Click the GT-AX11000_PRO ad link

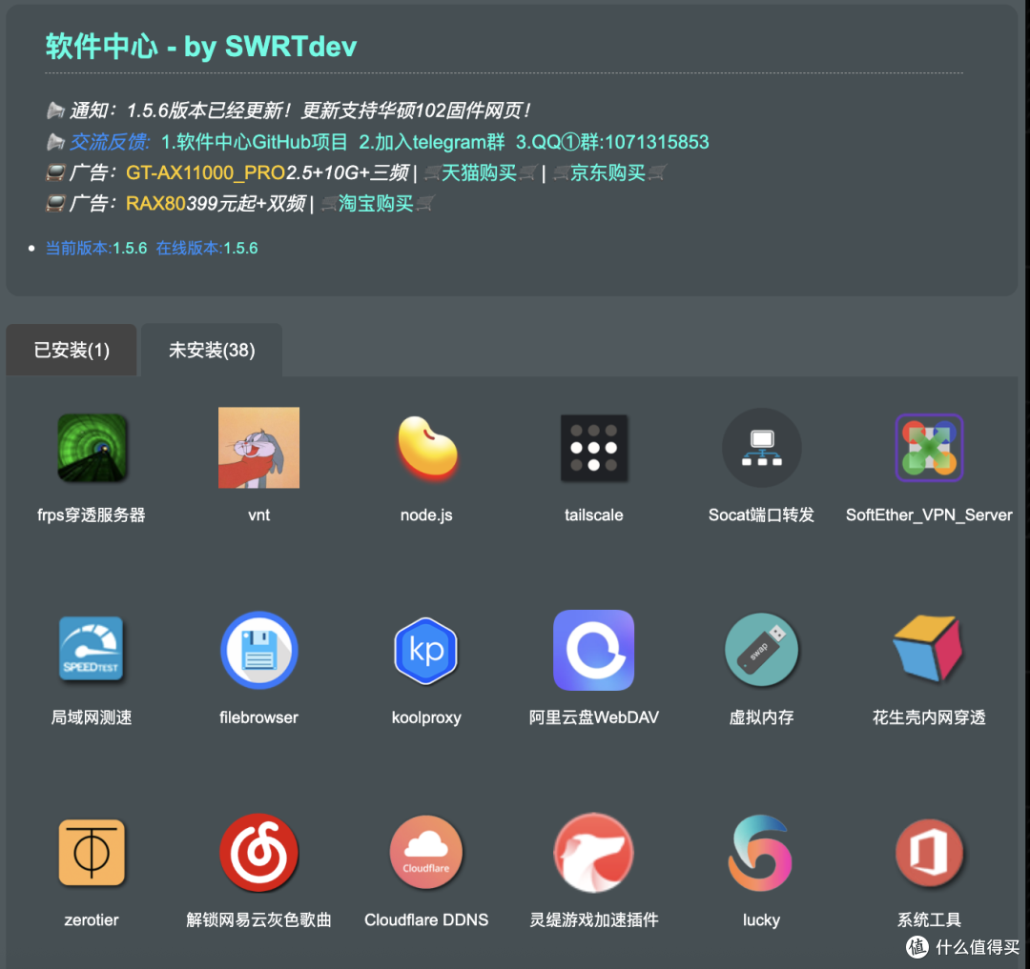click(205, 172)
